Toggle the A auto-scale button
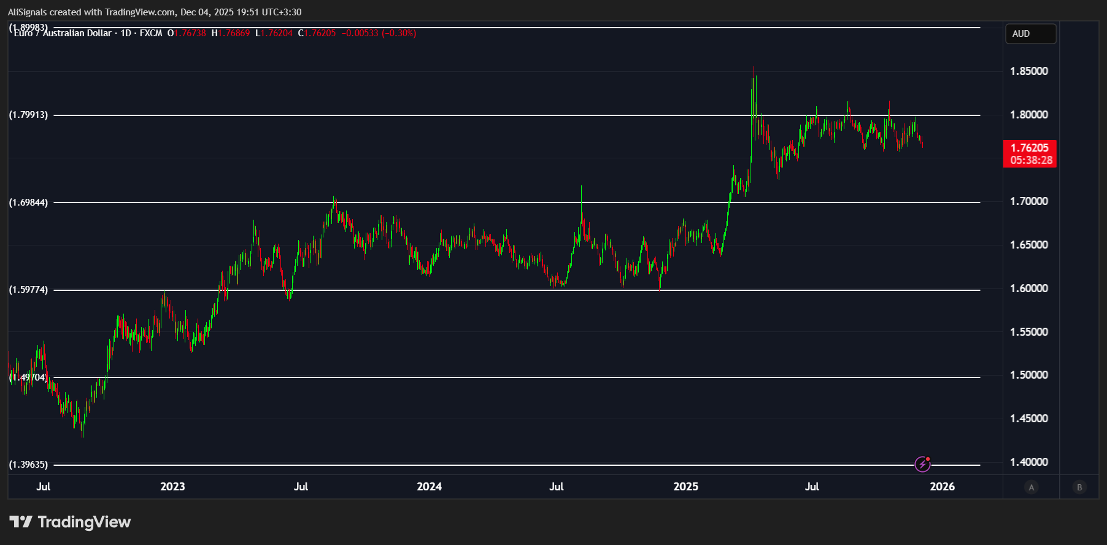This screenshot has width=1107, height=545. (x=1032, y=487)
